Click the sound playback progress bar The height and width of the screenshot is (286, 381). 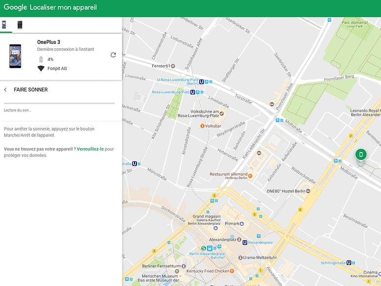click(x=59, y=103)
